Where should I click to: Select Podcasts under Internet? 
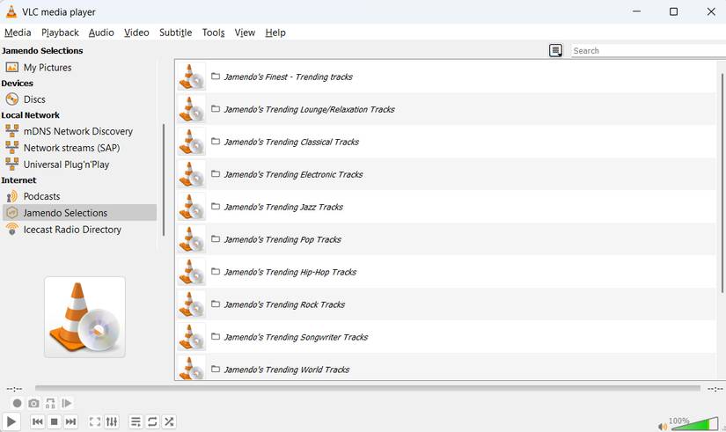tap(79, 196)
